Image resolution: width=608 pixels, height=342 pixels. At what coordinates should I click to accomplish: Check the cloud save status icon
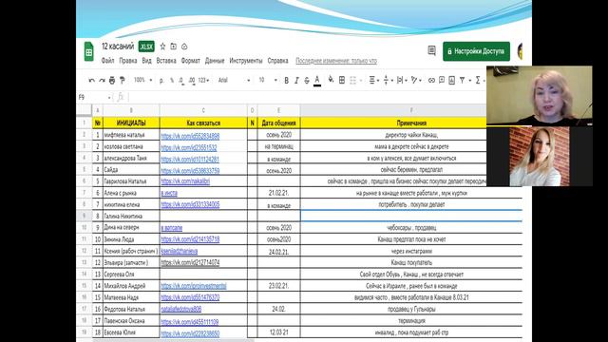coord(184,47)
